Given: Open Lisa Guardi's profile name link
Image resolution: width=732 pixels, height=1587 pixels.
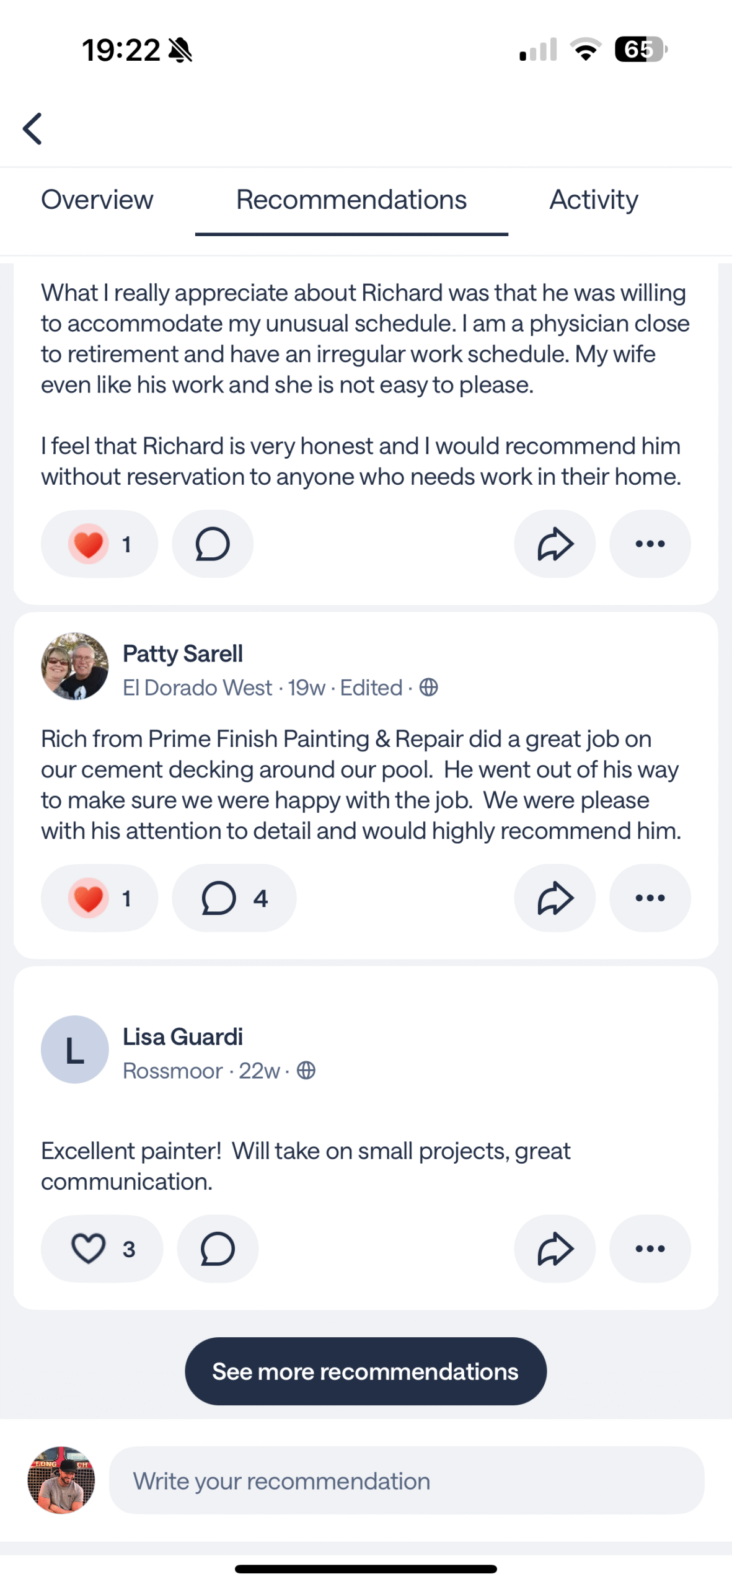Looking at the screenshot, I should [183, 1037].
